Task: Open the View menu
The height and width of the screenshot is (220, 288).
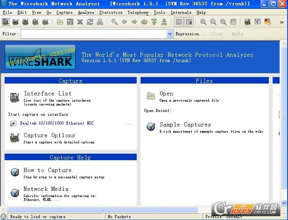Action: [x=36, y=12]
